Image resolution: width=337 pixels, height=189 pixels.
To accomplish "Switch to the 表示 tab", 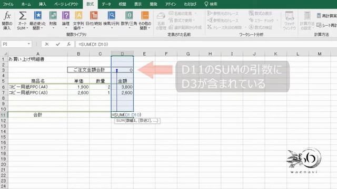I will click(x=138, y=4).
